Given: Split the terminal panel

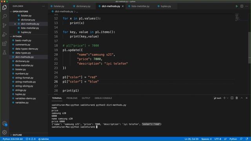Looking at the screenshot, I should (x=232, y=98).
